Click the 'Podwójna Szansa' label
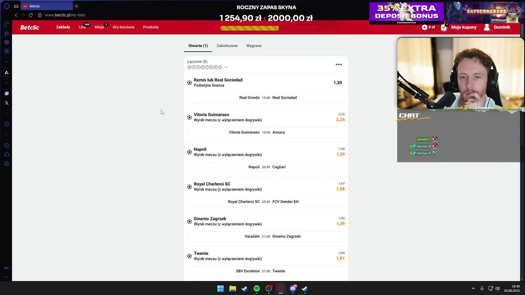 click(209, 85)
